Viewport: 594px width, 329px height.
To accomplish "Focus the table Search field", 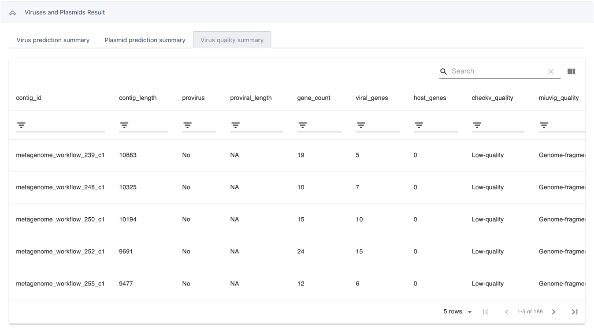I will [497, 71].
